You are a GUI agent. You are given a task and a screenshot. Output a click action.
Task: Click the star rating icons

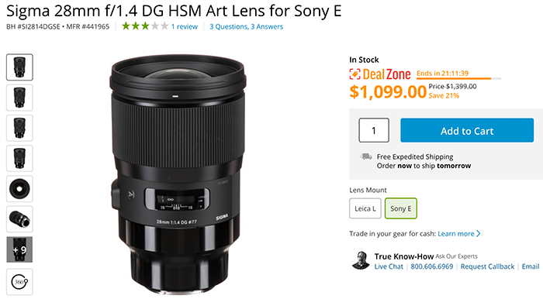[145, 26]
